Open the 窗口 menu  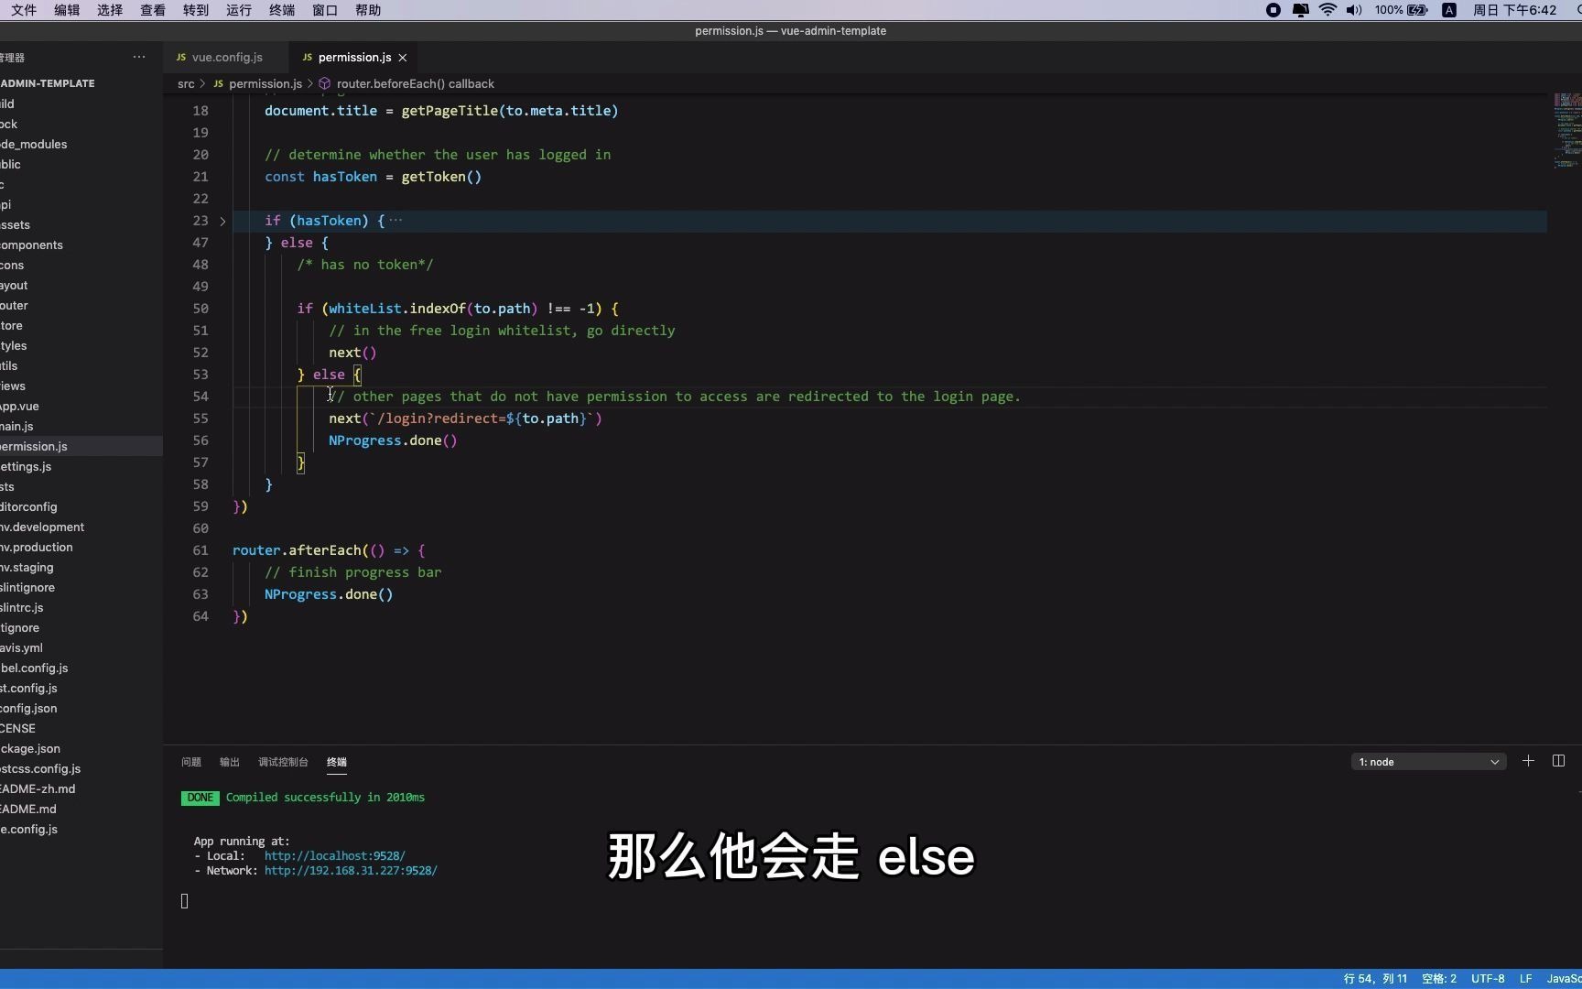tap(325, 10)
